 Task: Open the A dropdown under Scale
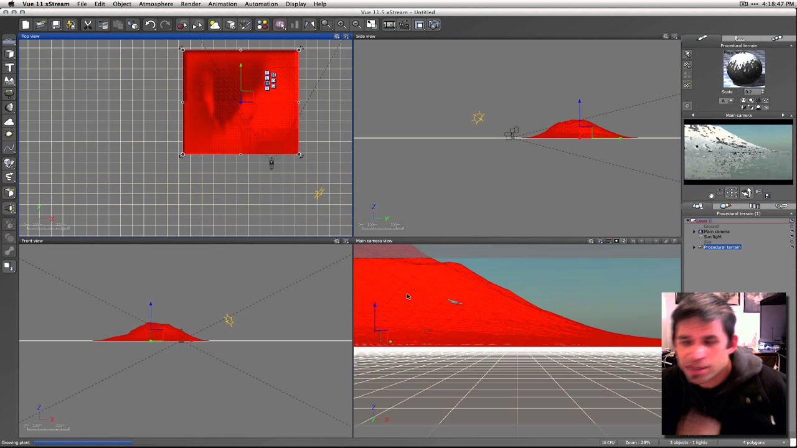(x=726, y=101)
